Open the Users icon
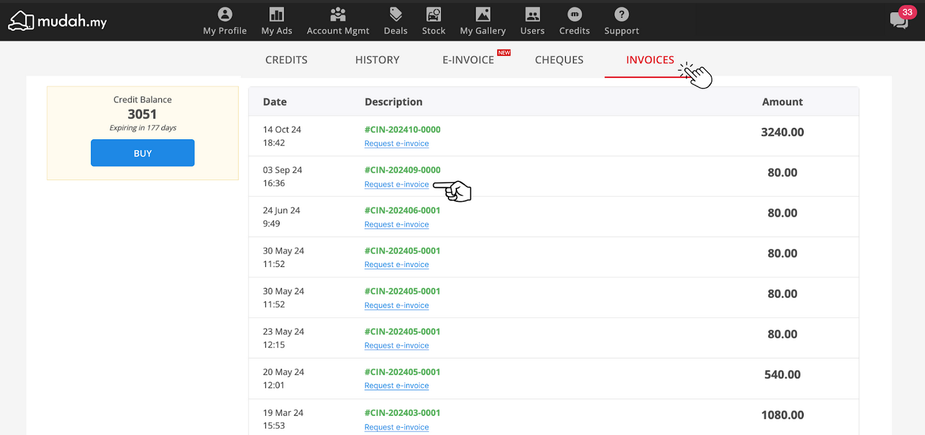925x435 pixels. (x=532, y=15)
